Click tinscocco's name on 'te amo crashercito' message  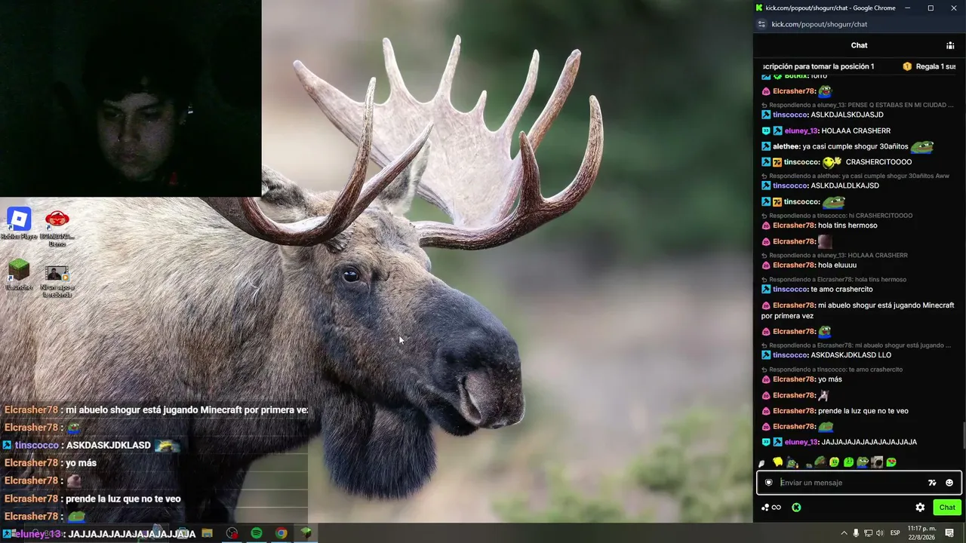(790, 289)
